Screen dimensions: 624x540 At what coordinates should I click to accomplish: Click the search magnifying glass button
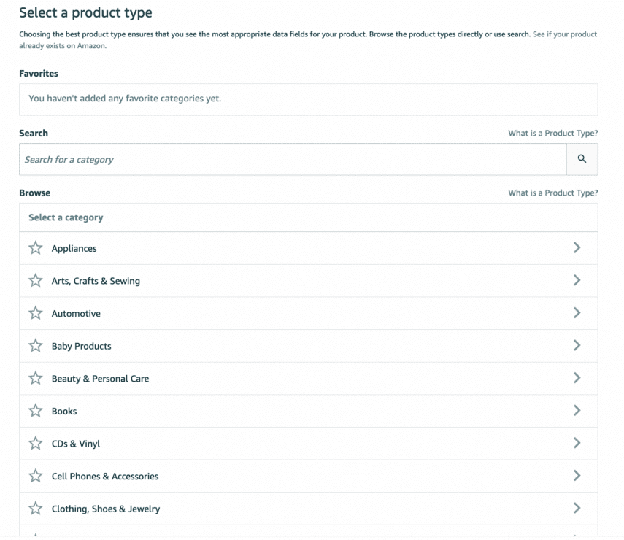(x=582, y=159)
